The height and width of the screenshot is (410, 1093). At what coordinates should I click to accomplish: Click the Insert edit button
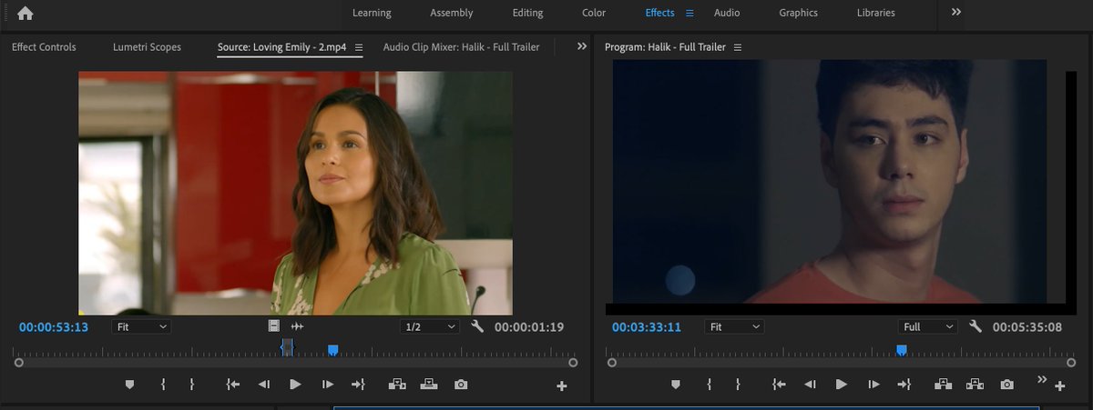397,385
